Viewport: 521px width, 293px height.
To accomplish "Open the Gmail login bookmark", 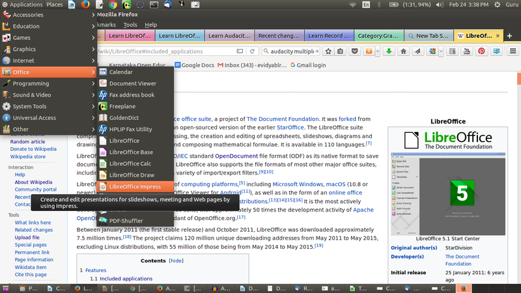I will 308,65.
